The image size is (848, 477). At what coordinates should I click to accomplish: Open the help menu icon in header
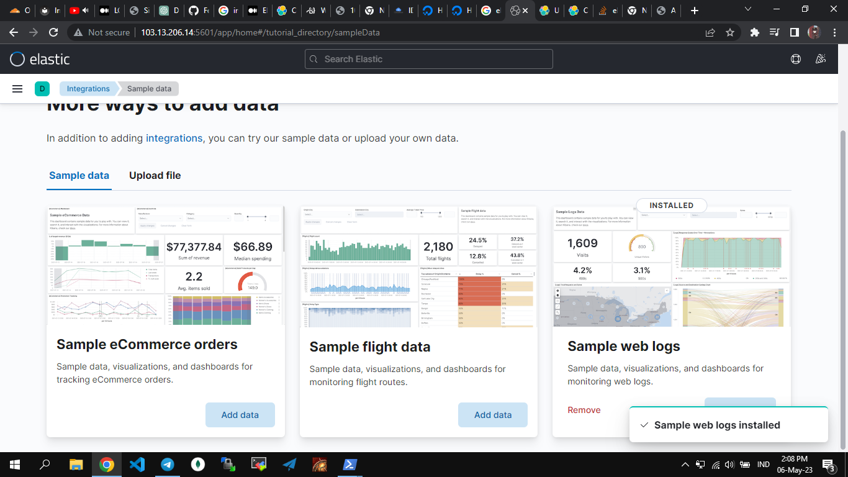pyautogui.click(x=795, y=59)
